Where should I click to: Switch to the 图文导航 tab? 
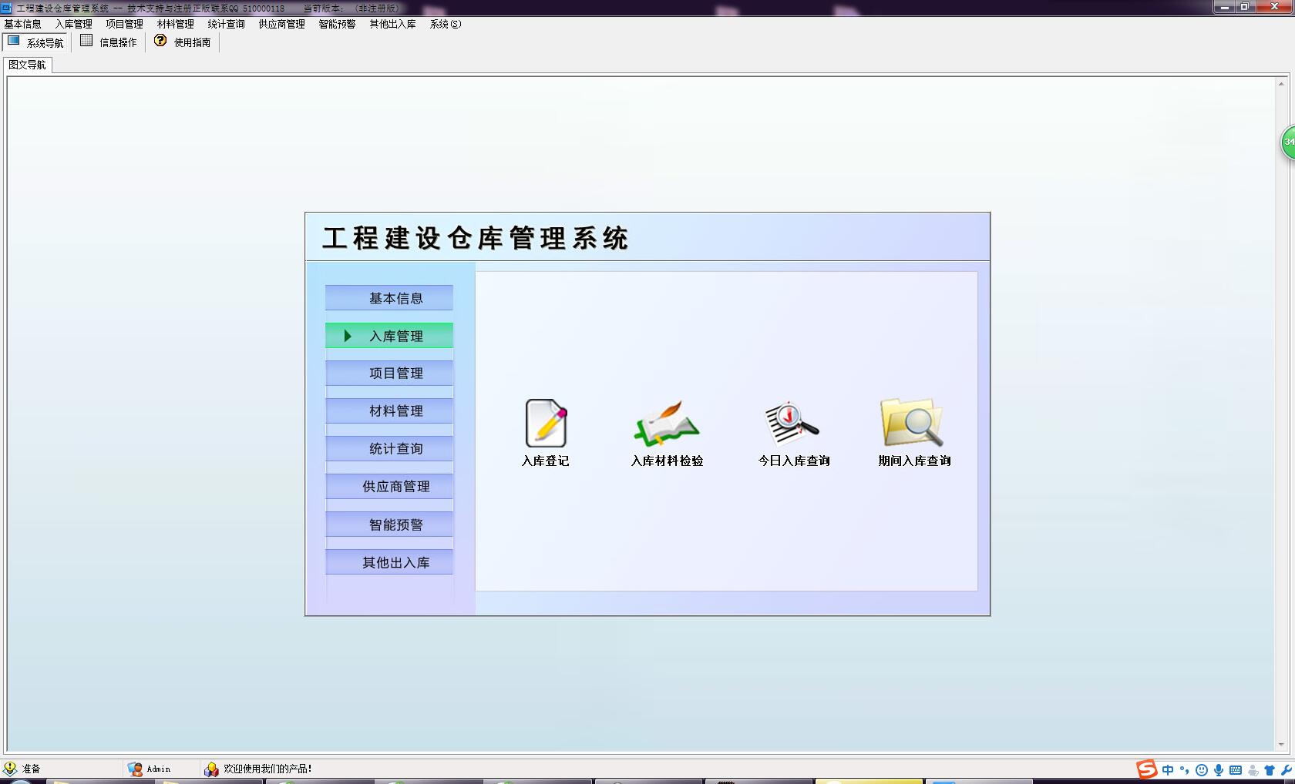point(27,65)
